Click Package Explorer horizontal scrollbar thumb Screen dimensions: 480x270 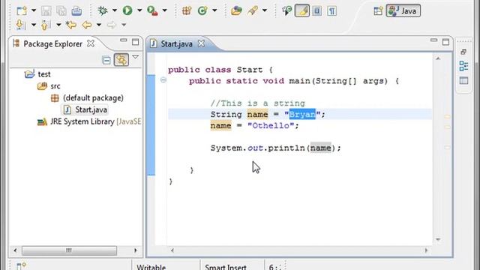click(69, 250)
